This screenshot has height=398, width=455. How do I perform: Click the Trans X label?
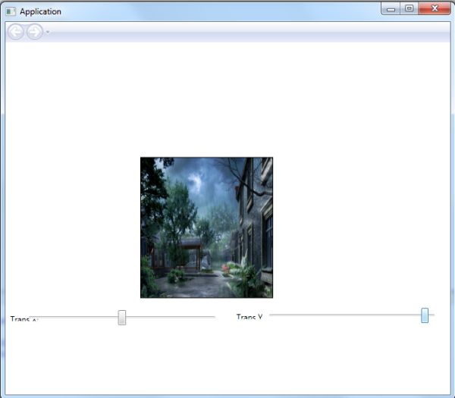24,319
